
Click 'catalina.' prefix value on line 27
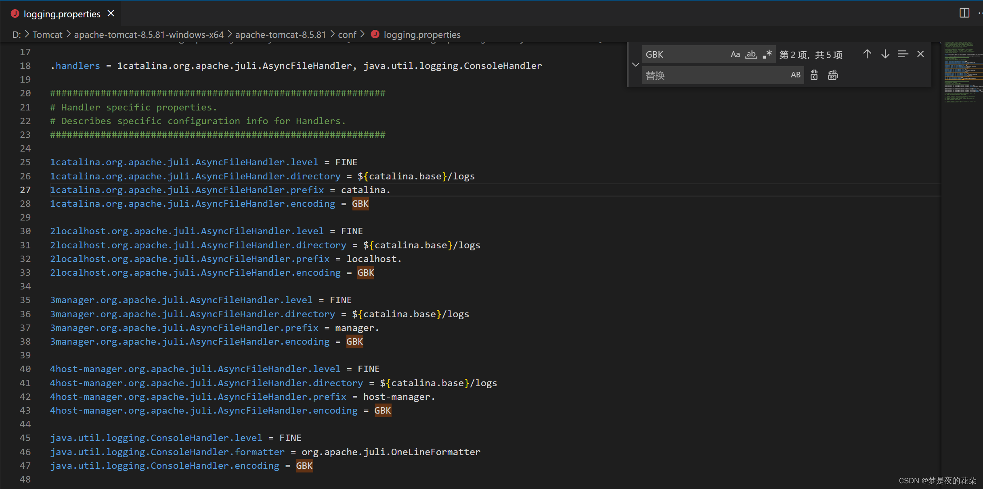366,190
